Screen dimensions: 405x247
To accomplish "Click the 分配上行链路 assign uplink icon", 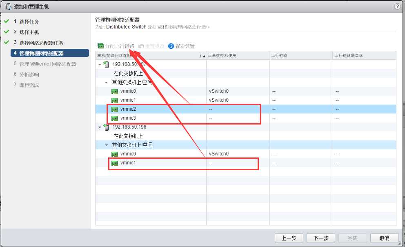I will pos(100,46).
